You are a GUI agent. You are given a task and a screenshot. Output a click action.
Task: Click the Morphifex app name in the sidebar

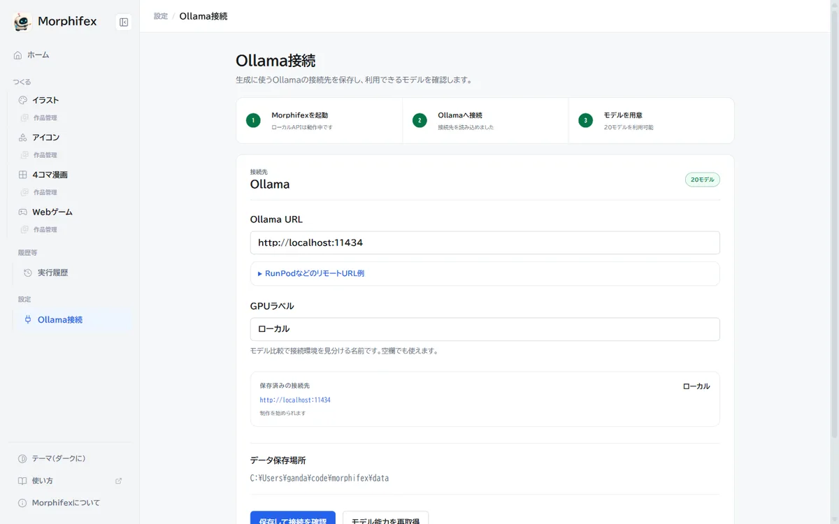(x=67, y=22)
